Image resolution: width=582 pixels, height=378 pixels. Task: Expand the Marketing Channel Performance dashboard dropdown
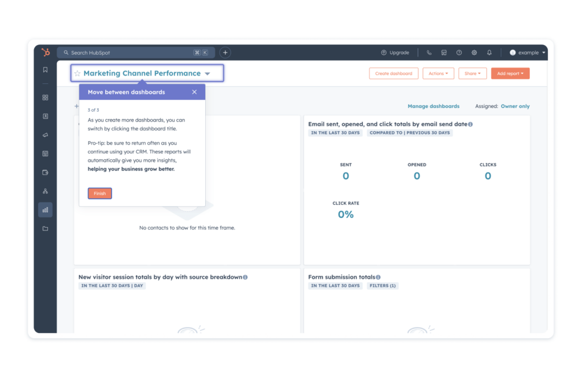(x=207, y=74)
